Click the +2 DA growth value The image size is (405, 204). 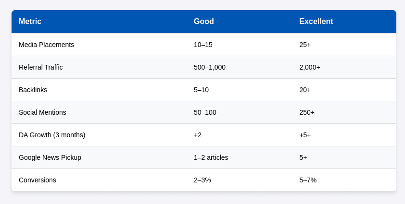pyautogui.click(x=198, y=135)
